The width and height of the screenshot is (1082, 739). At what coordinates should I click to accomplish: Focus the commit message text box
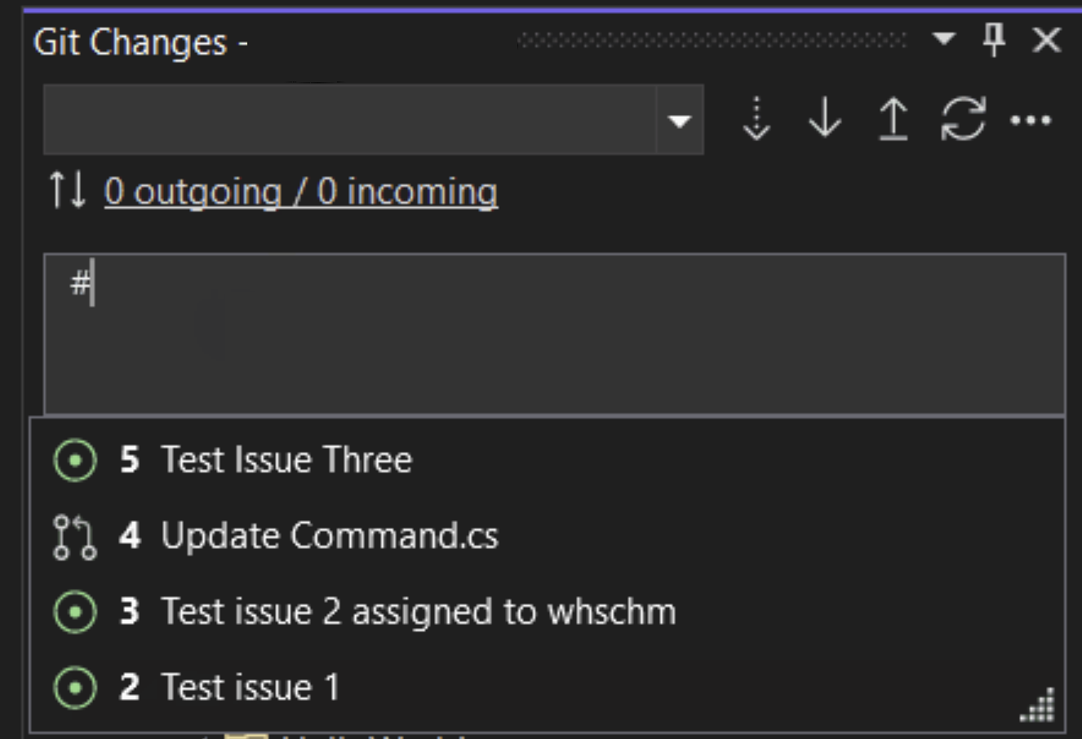(x=554, y=334)
